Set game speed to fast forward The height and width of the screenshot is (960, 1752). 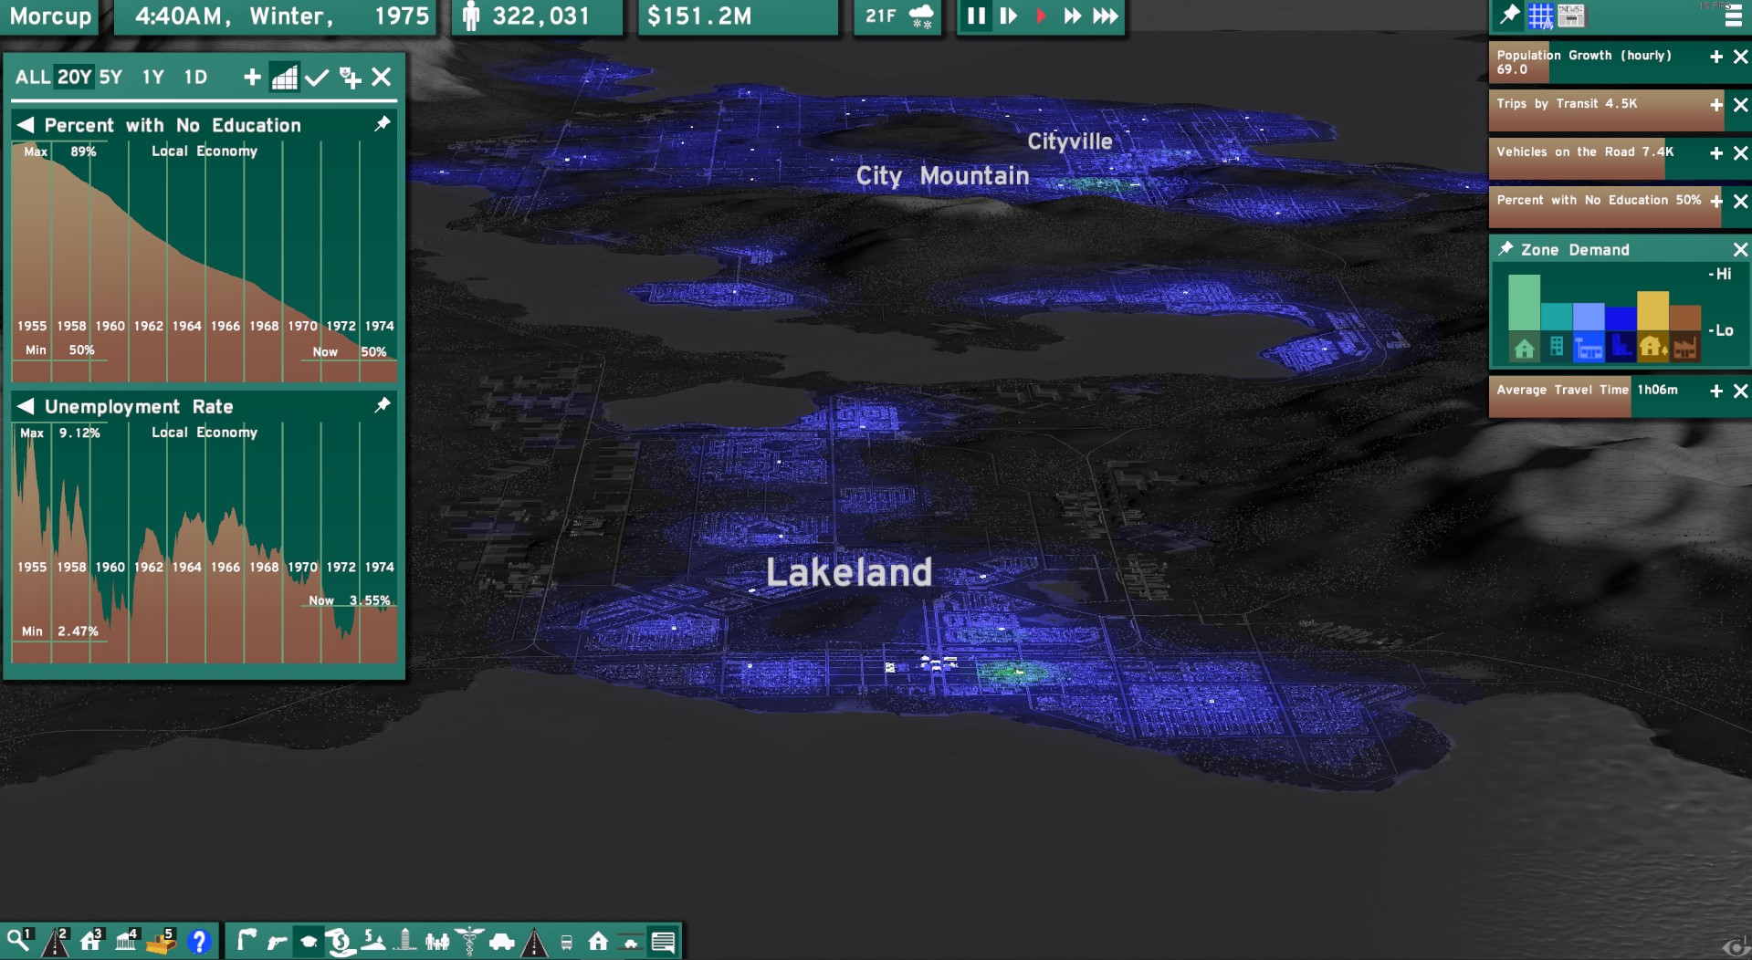tap(1072, 16)
